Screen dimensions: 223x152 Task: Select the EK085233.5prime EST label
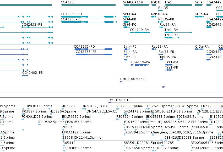coord(160,117)
